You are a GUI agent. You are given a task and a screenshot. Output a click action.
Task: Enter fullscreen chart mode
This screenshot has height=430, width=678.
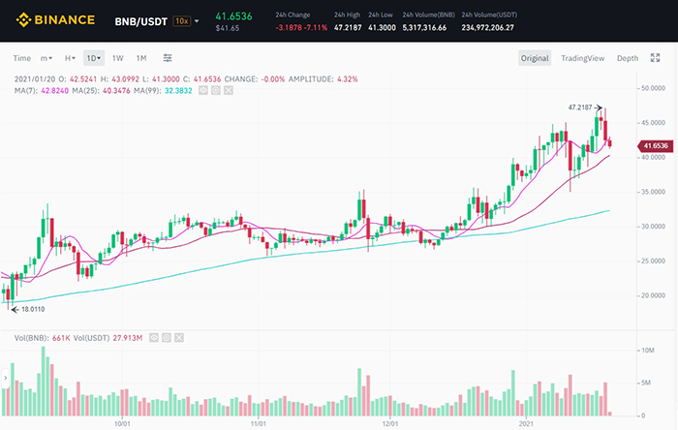656,58
